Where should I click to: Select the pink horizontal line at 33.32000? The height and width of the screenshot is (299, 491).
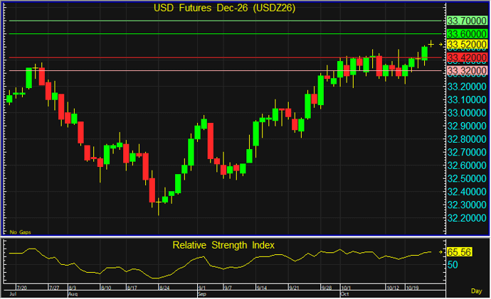pyautogui.click(x=226, y=70)
